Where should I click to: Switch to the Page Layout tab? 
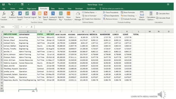[32, 9]
